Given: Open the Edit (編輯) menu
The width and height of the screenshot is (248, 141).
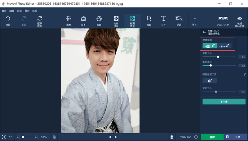Looking at the screenshot, I should (12, 11).
